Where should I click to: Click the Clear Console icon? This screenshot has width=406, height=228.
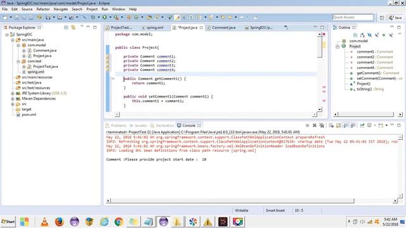[331, 125]
